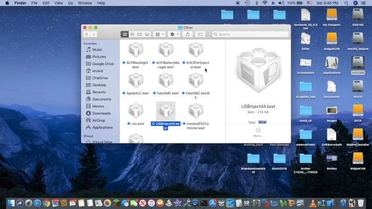Image resolution: width=372 pixels, height=209 pixels.
Task: Go back with the Finder back arrow
Action: click(87, 34)
